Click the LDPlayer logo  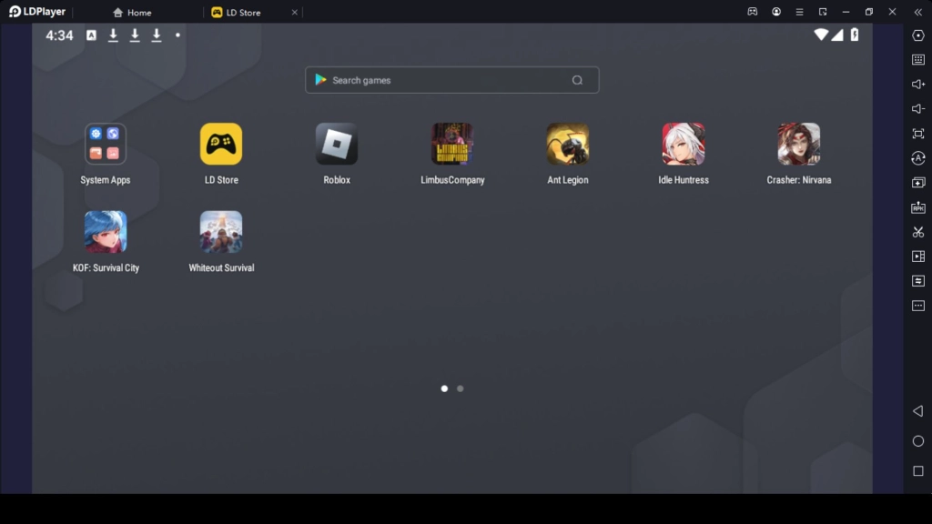click(37, 12)
